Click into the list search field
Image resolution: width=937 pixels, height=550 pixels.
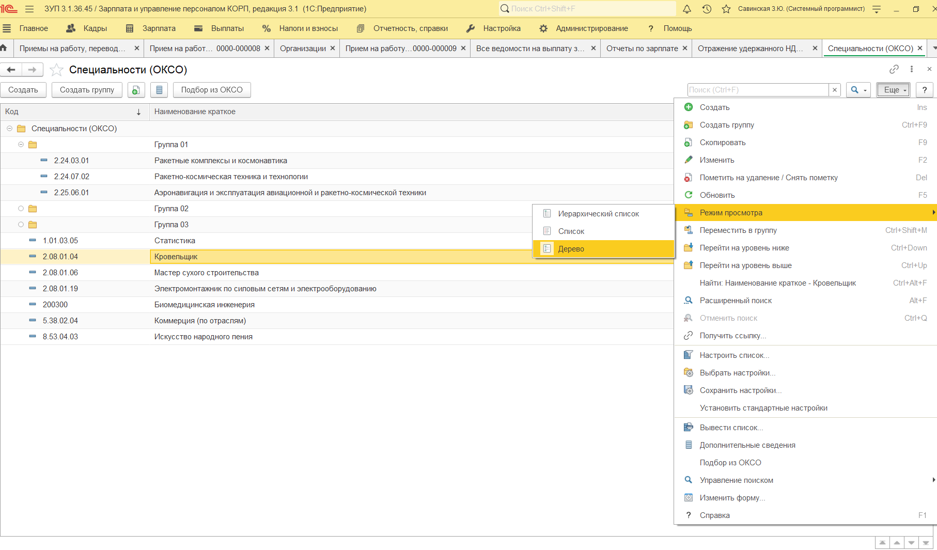(757, 90)
